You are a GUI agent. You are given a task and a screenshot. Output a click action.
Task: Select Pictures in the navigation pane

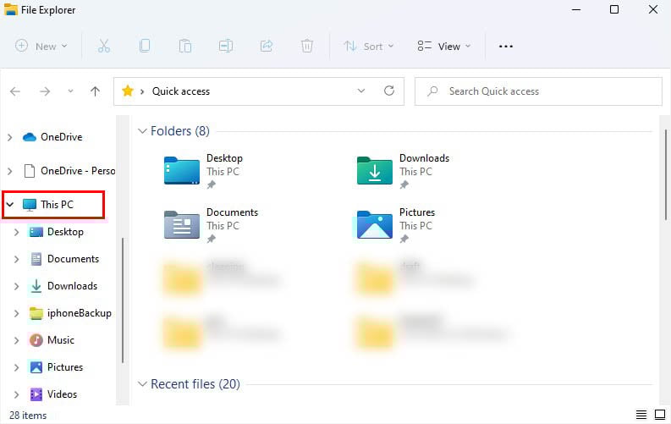pyautogui.click(x=56, y=367)
